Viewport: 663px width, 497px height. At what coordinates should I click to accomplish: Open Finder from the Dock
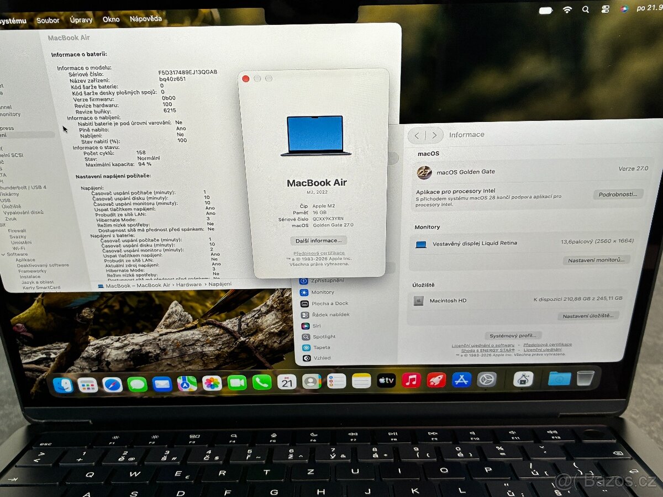64,384
